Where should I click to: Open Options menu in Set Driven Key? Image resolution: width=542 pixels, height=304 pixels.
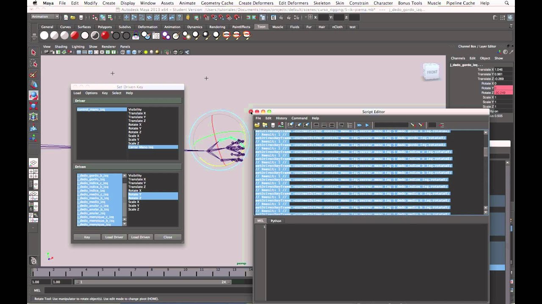[x=91, y=93]
